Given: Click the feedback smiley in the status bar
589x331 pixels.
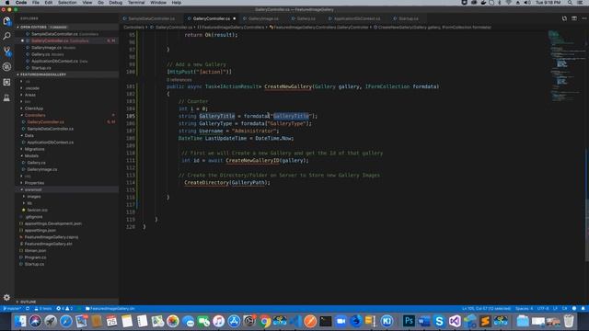Looking at the screenshot, I should pyautogui.click(x=574, y=309).
